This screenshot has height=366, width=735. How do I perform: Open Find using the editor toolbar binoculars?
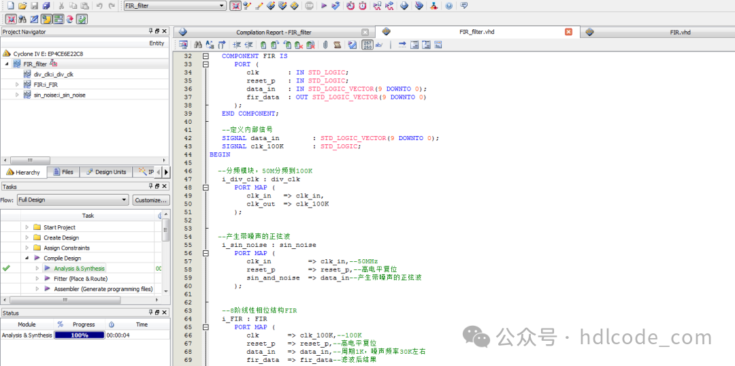198,45
